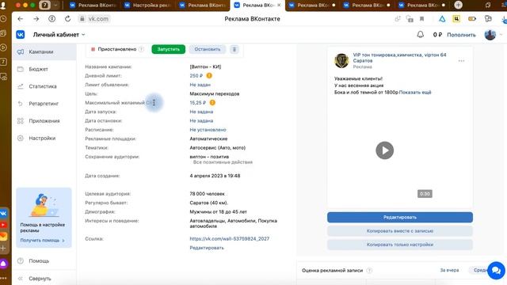Viewport: 507px width, 285px height.
Task: Switch to the Настройка рекл tab
Action: pos(148,6)
